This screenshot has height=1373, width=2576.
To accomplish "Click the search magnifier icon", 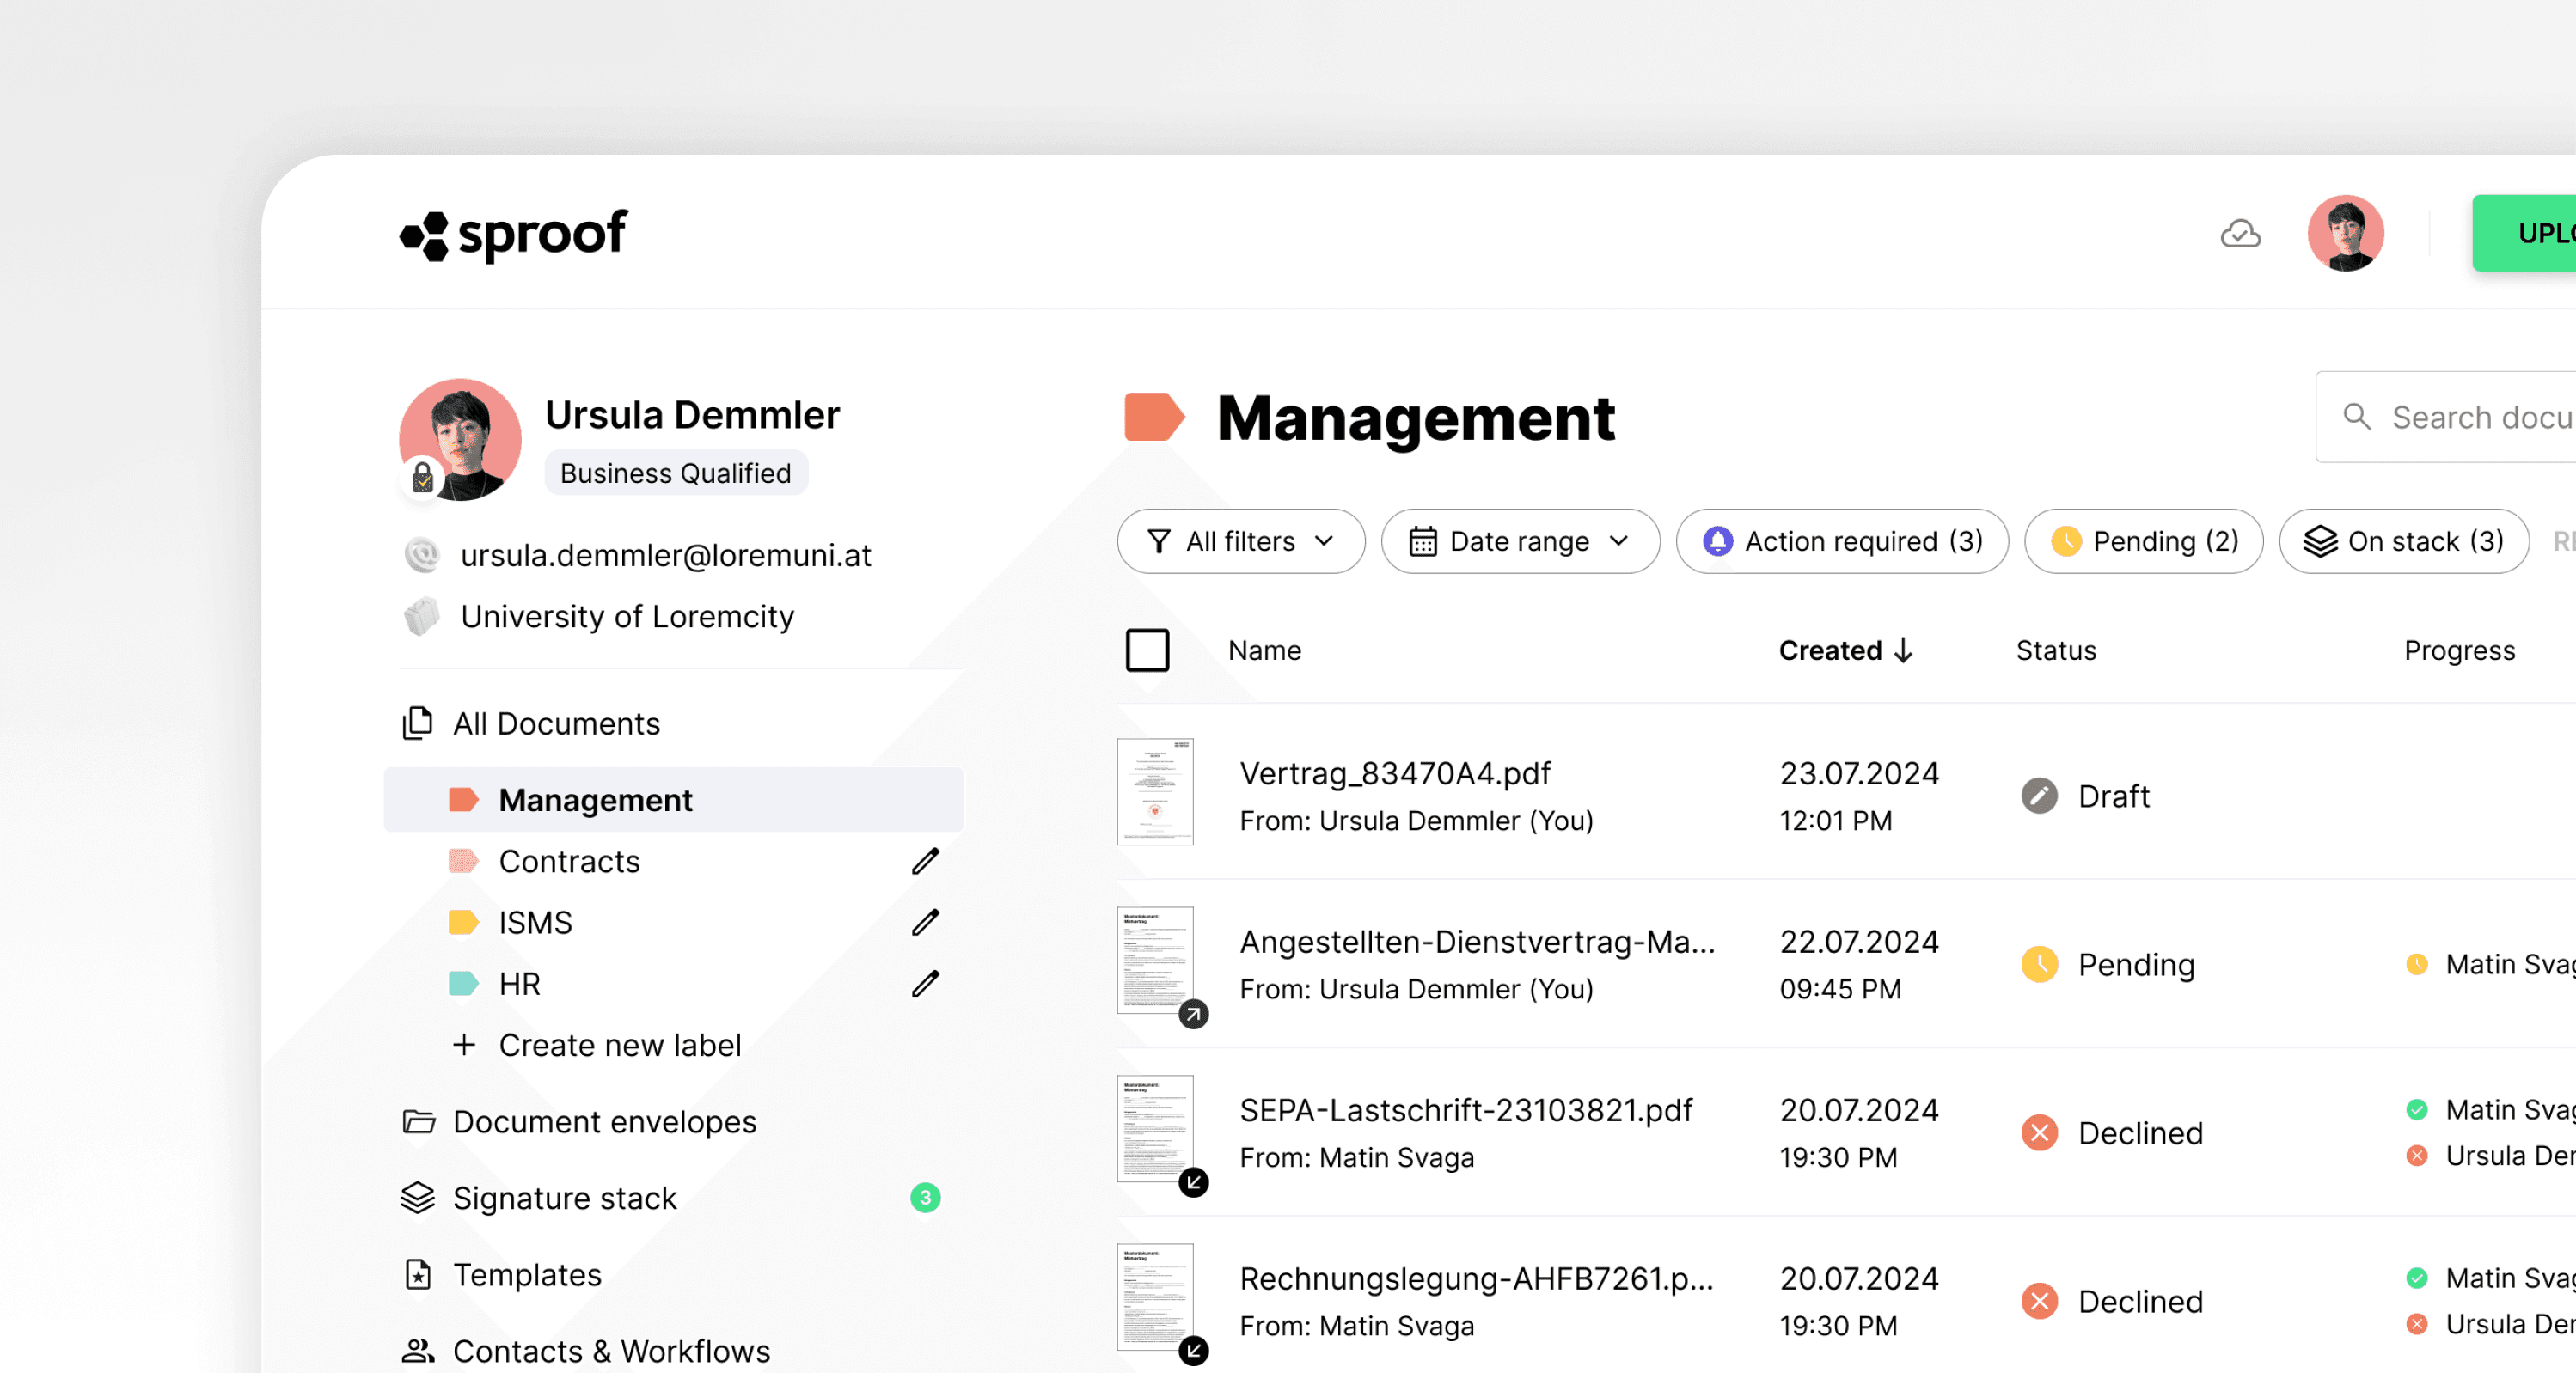I will [2356, 417].
